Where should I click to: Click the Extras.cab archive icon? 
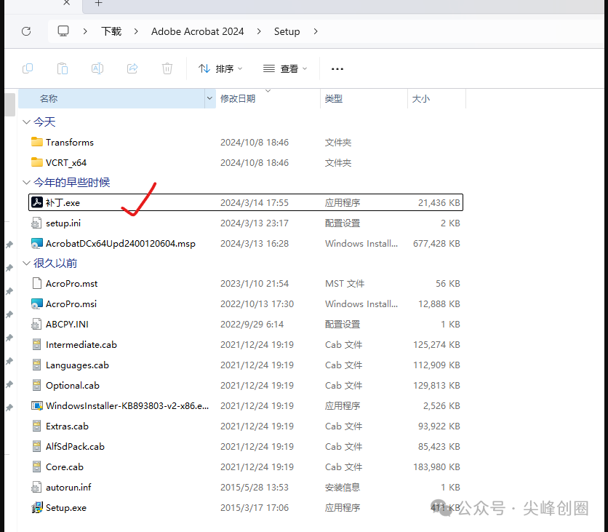click(x=36, y=426)
